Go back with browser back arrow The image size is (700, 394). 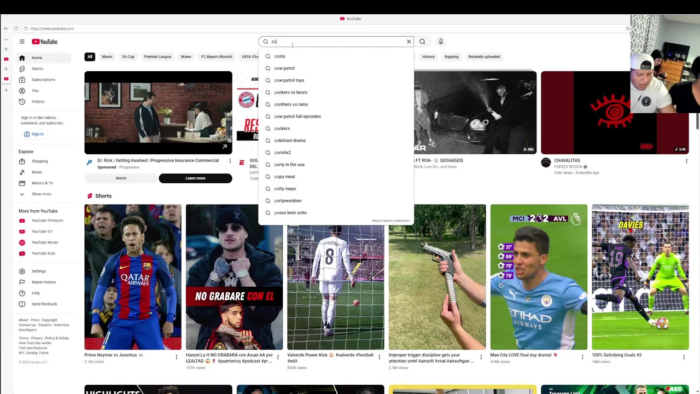tap(6, 28)
